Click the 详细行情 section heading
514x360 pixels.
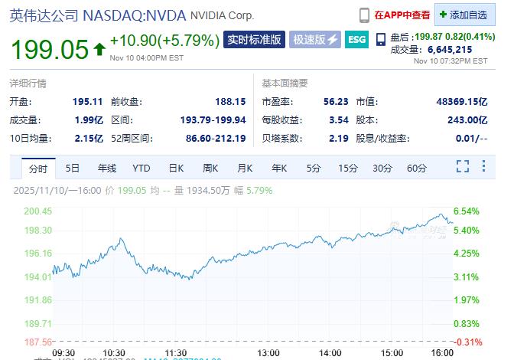pyautogui.click(x=28, y=83)
